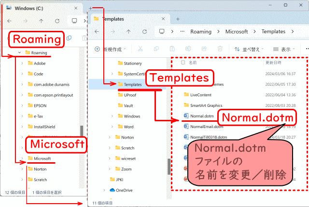Select the InstallShield folder
309x207 pixels.
(x=42, y=127)
